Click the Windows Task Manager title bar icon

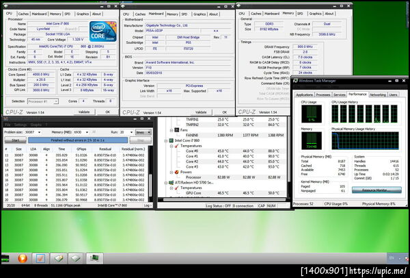point(295,81)
